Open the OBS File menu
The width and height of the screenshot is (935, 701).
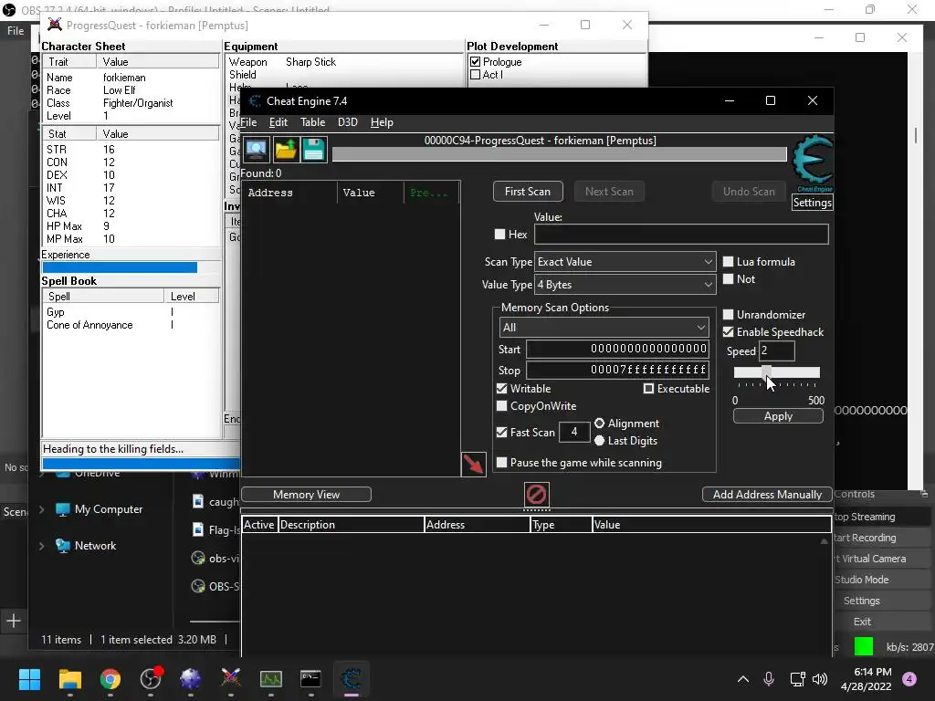tap(16, 31)
